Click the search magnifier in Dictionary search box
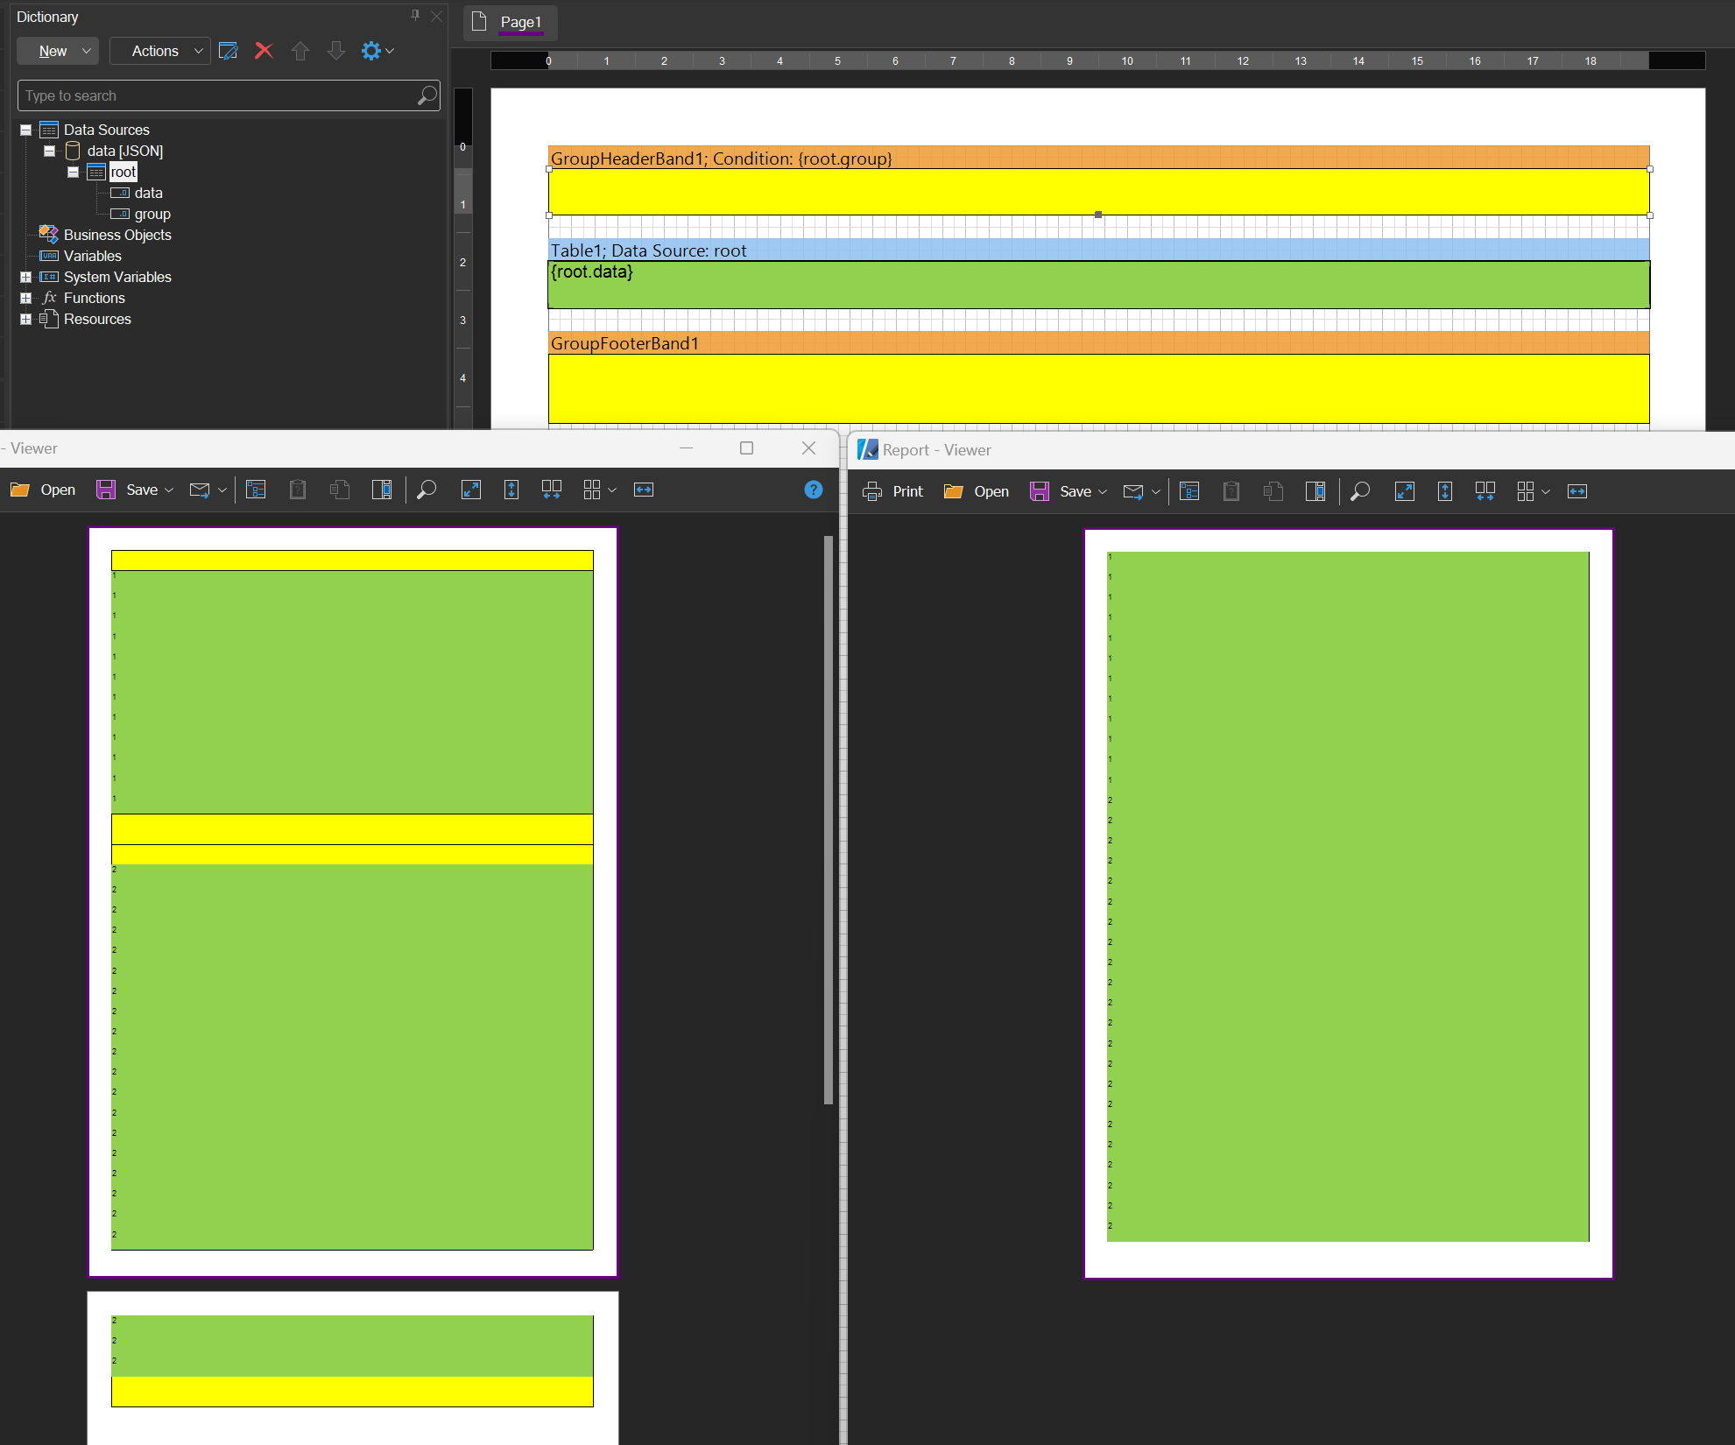The width and height of the screenshot is (1735, 1445). tap(427, 95)
